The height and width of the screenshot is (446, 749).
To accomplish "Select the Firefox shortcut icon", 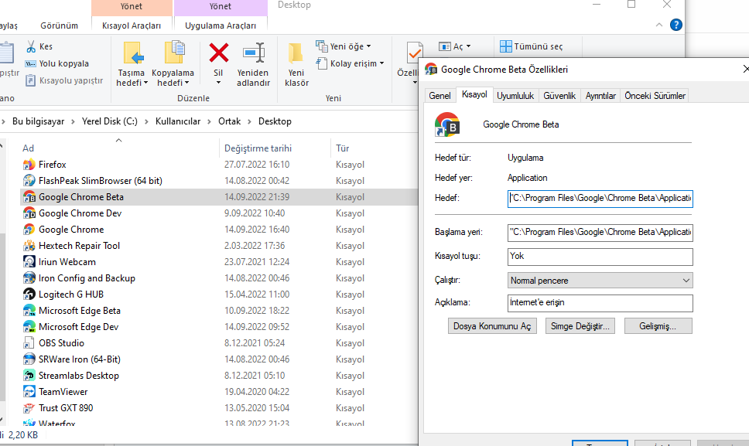I will tap(29, 165).
